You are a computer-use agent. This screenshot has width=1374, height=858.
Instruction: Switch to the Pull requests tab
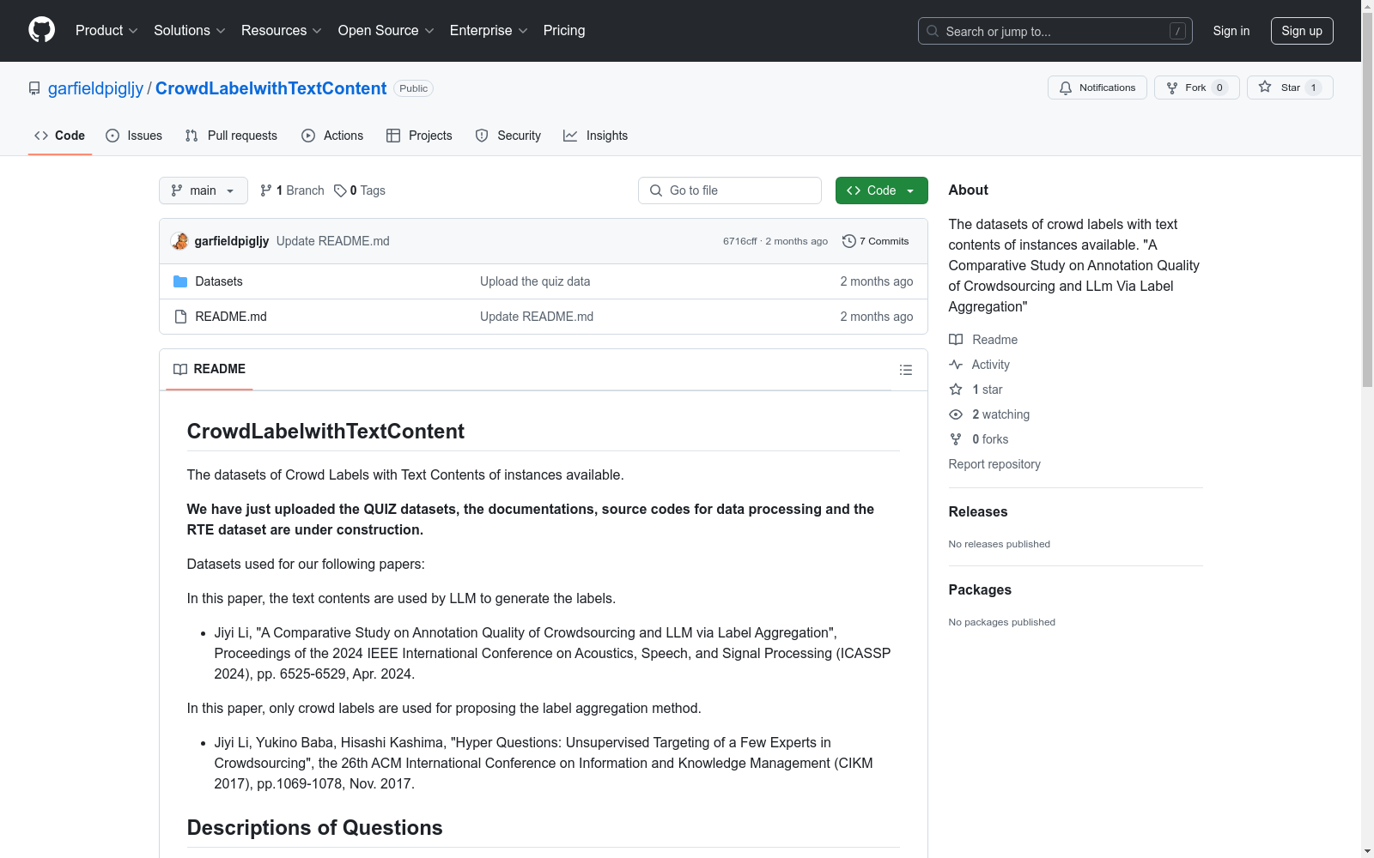pos(231,136)
